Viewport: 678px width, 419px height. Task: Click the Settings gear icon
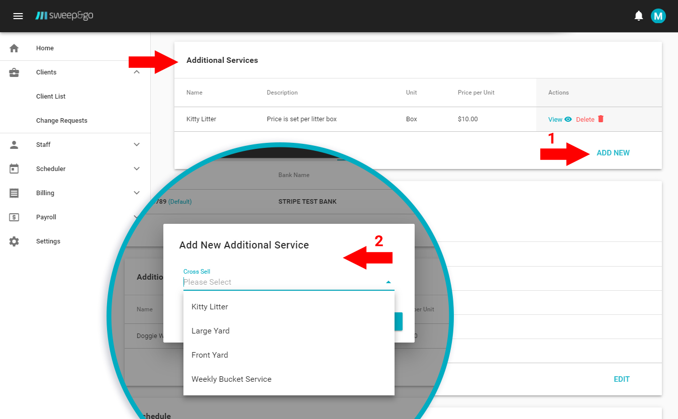pos(14,241)
